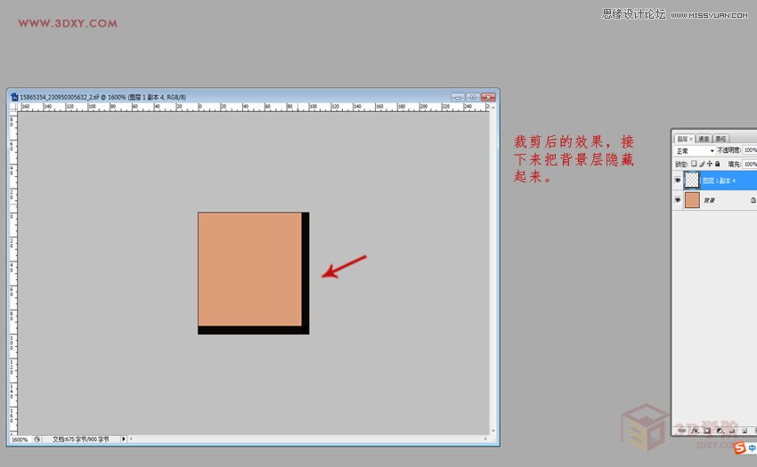Viewport: 757px width, 467px height.
Task: Toggle visibility of layer 图层 1 副本 4
Action: point(678,181)
